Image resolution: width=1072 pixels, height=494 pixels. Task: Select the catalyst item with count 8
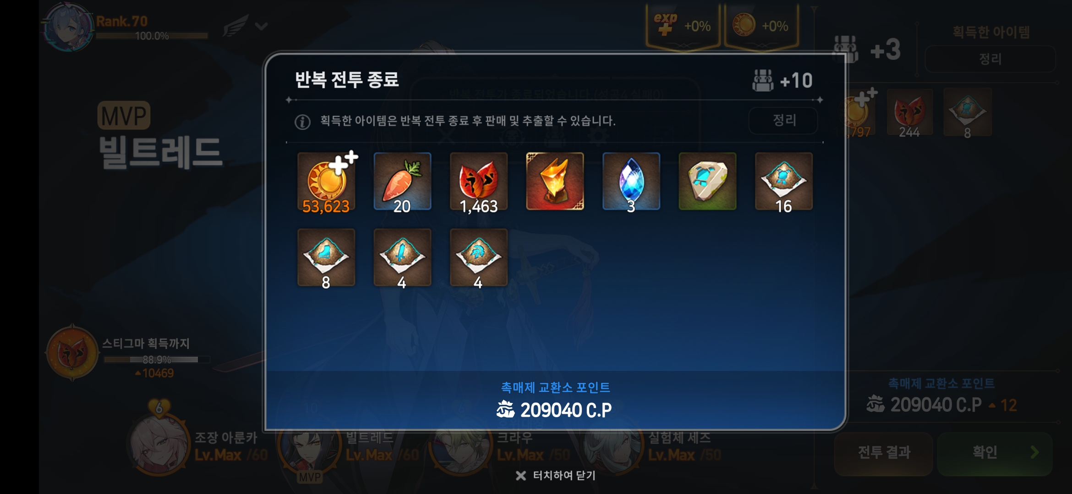[x=326, y=258]
